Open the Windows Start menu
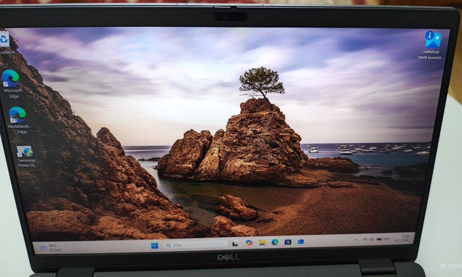 (154, 245)
